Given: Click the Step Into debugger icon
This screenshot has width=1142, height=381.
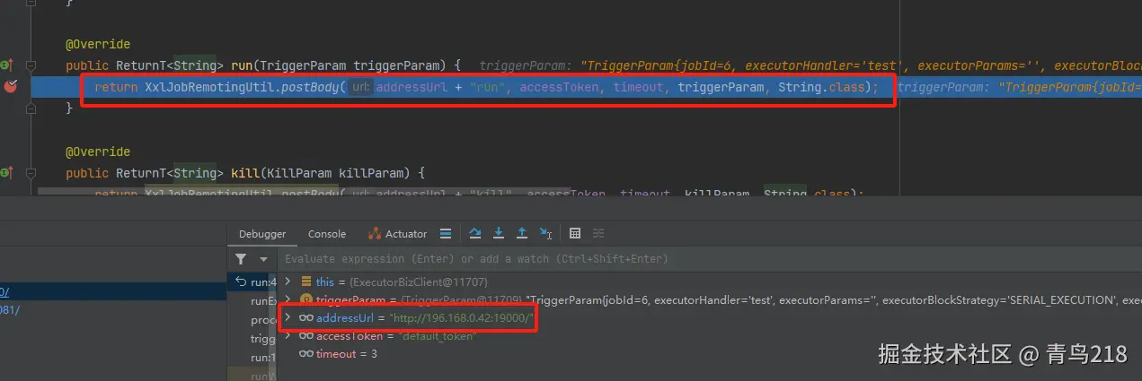Looking at the screenshot, I should point(499,234).
